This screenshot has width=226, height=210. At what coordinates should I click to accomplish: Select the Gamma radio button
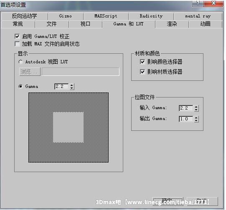click(20, 86)
